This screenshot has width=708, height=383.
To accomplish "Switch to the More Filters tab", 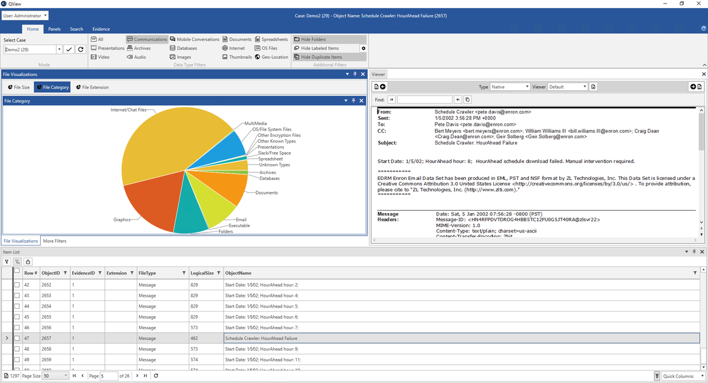I will coord(54,241).
